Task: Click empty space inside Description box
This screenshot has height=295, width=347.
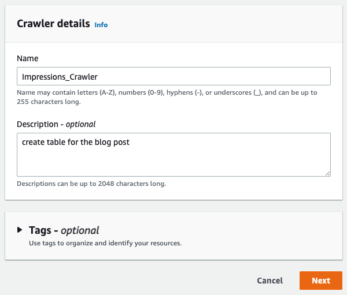Action: pos(173,162)
